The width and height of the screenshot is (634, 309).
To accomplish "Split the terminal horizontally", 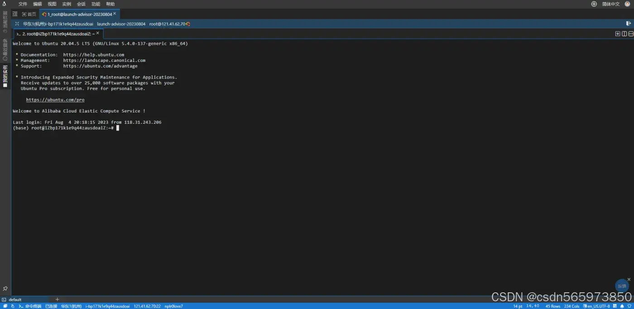I will 631,33.
